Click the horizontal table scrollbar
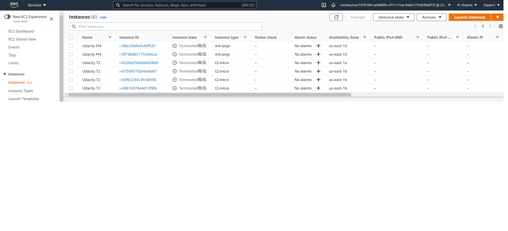Image resolution: width=508 pixels, height=231 pixels. point(210,94)
